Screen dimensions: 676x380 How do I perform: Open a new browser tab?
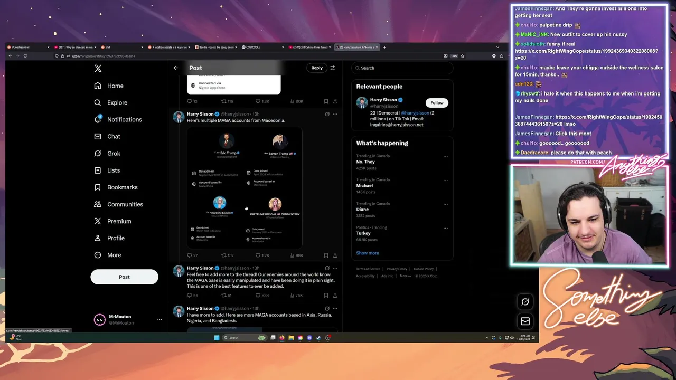pyautogui.click(x=384, y=47)
